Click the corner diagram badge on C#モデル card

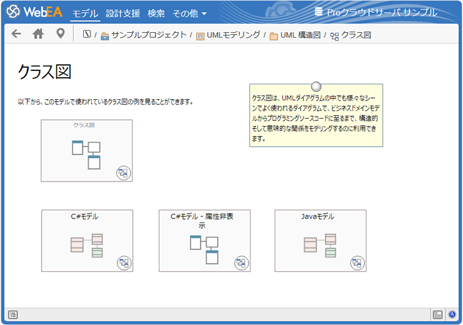coord(124,263)
